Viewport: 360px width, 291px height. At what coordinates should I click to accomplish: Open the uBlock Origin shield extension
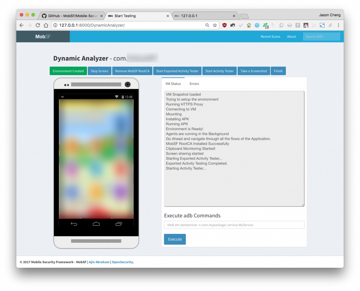[x=225, y=25]
